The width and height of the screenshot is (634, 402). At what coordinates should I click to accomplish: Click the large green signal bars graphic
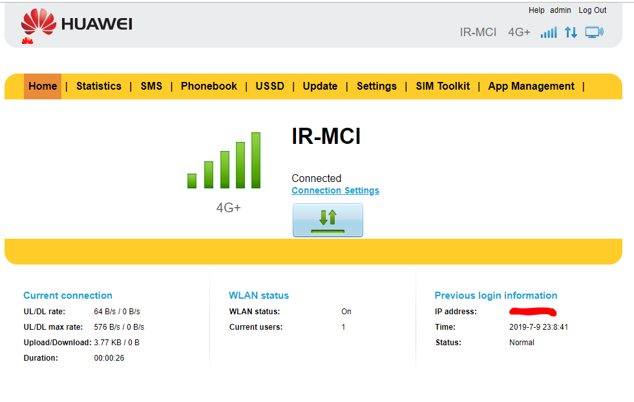224,160
